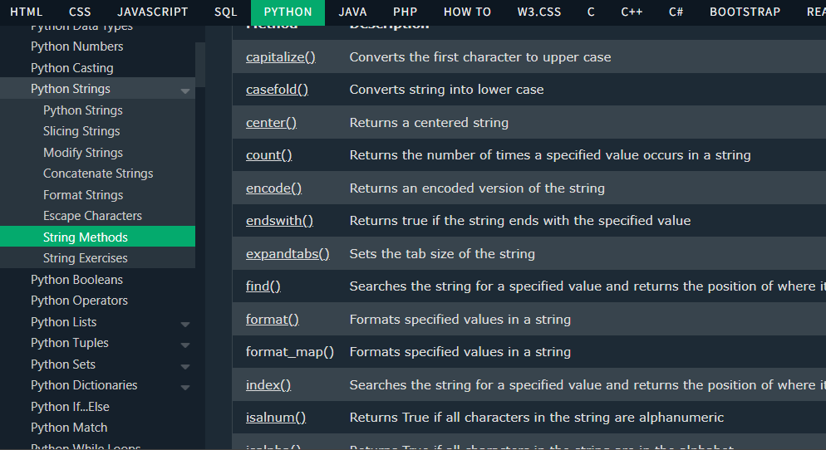
Task: Click the HOW TO tab
Action: point(467,12)
